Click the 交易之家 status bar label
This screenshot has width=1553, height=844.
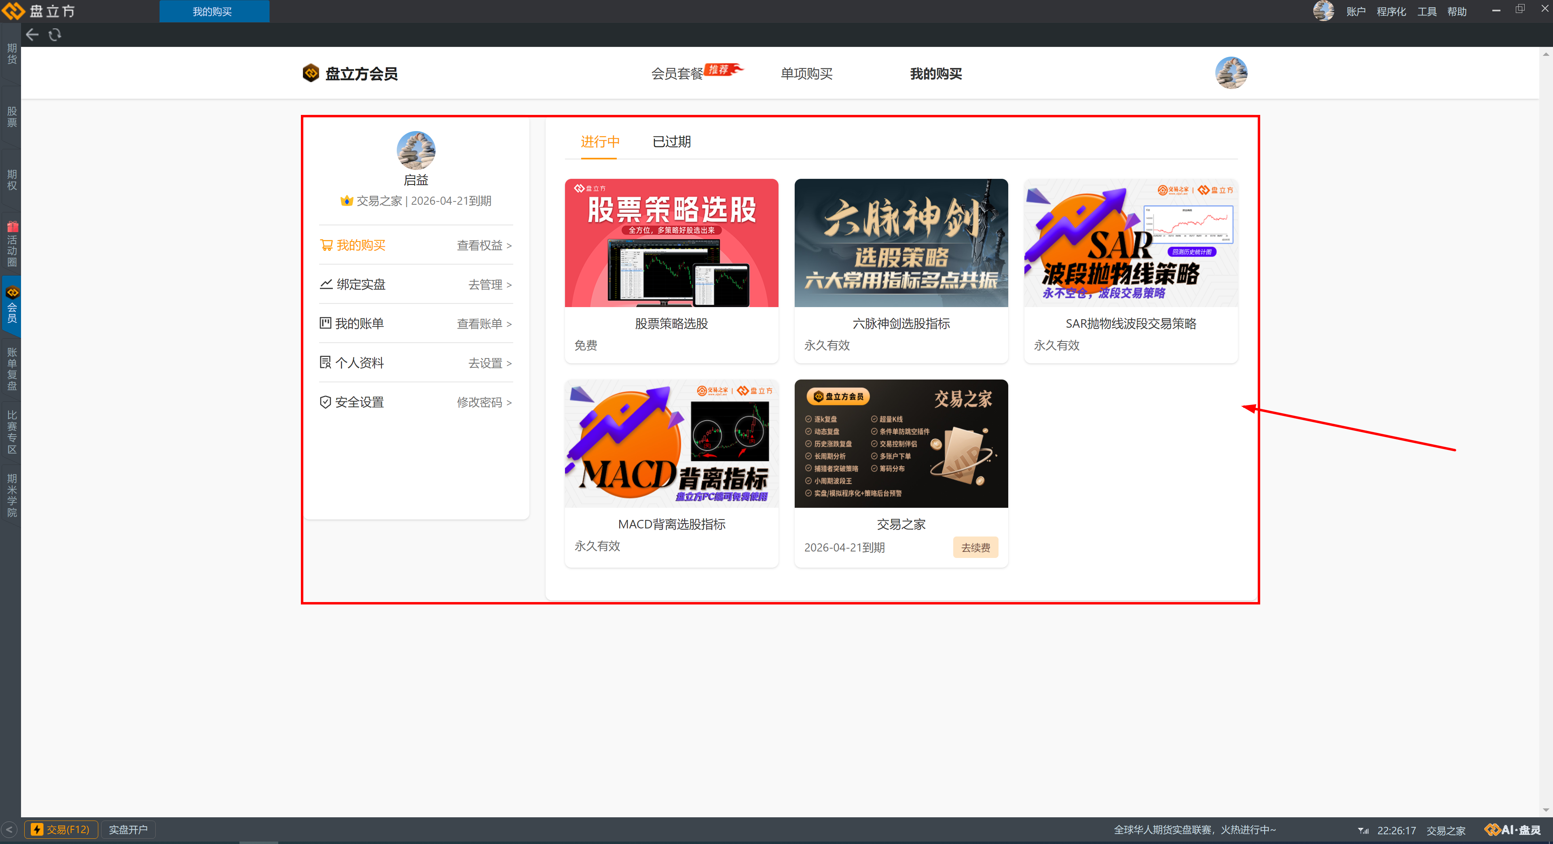[x=1445, y=830]
